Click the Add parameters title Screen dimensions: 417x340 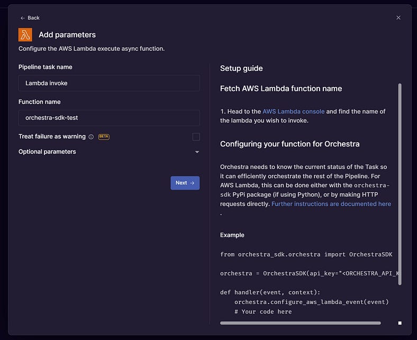tap(67, 34)
